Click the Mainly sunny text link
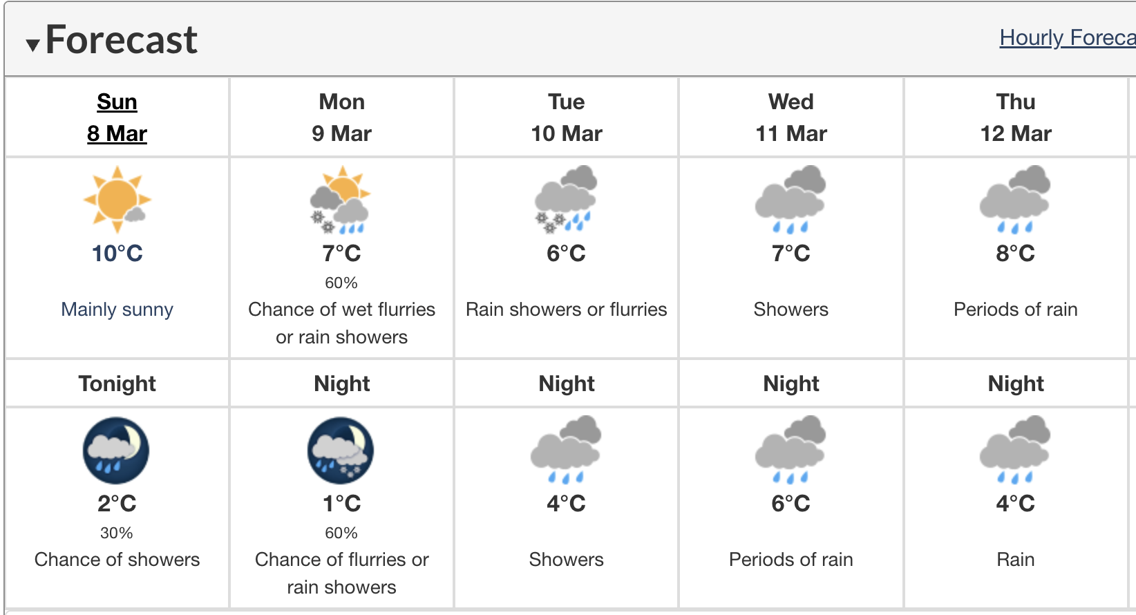Image resolution: width=1136 pixels, height=615 pixels. (x=117, y=310)
